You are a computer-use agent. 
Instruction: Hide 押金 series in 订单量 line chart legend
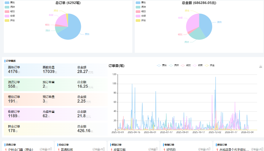pos(210,65)
